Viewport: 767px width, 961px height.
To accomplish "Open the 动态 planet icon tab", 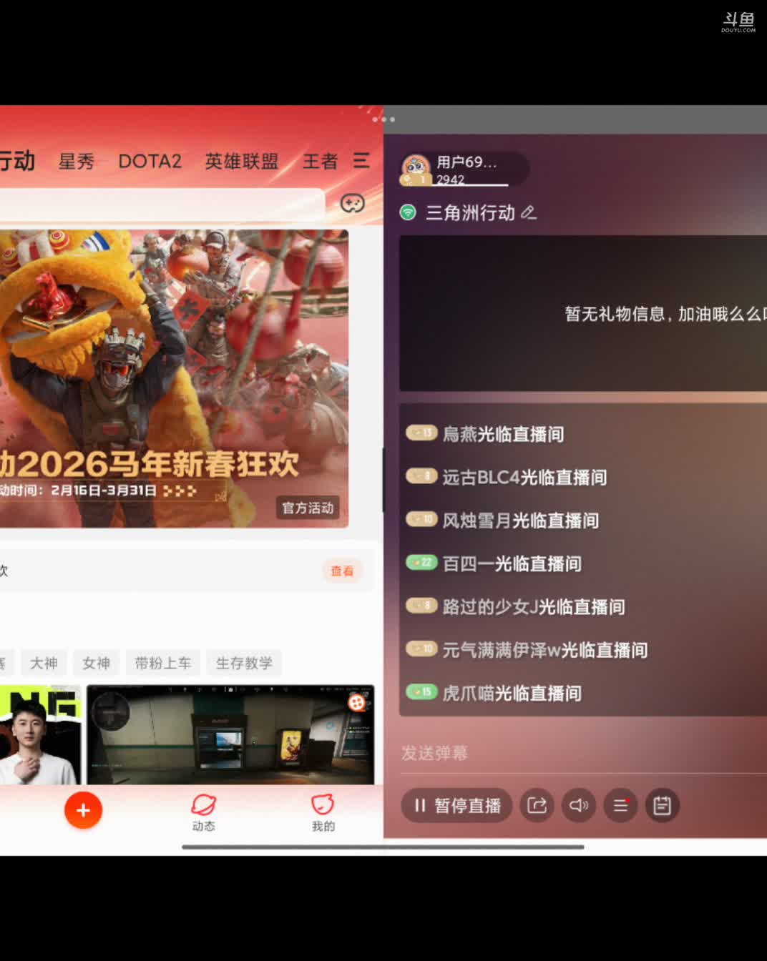I will tap(203, 812).
